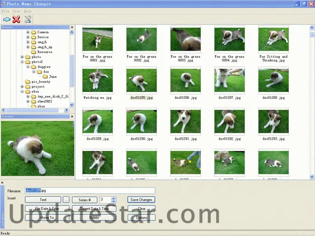The height and width of the screenshot is (236, 315).
Task: Click the photo2 folder icon
Action: point(28,62)
